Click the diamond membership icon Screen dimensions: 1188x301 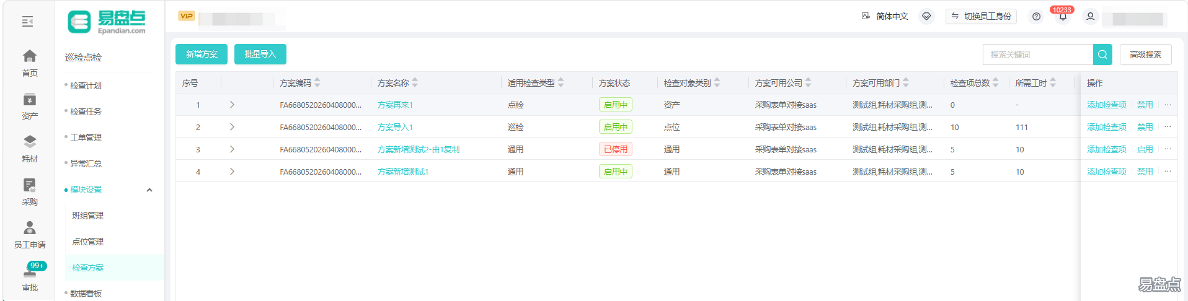click(x=926, y=17)
